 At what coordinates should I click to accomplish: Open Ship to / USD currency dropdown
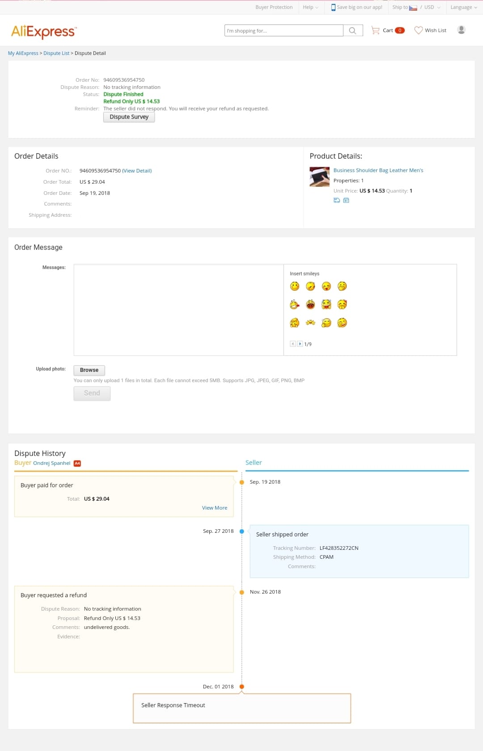tap(416, 7)
